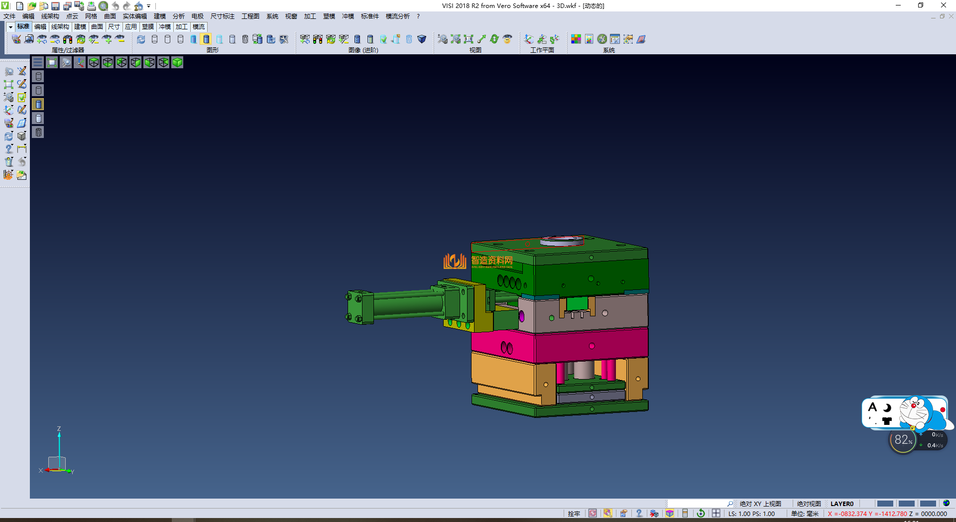Toggle the highlighted cube icon in status bar

(670, 514)
